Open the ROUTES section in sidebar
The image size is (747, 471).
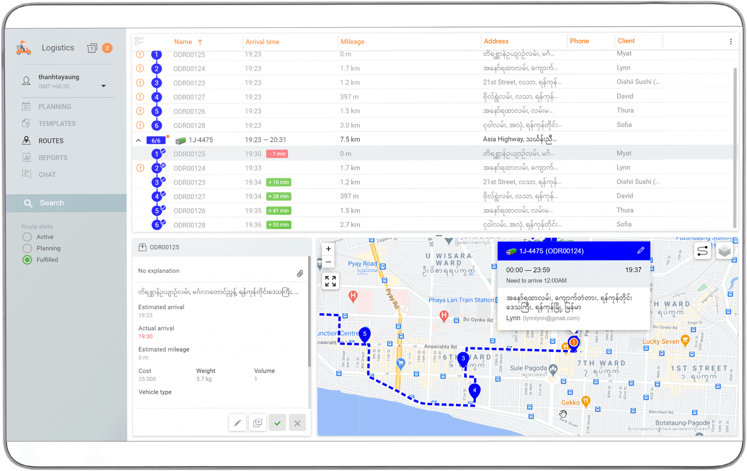click(x=51, y=141)
